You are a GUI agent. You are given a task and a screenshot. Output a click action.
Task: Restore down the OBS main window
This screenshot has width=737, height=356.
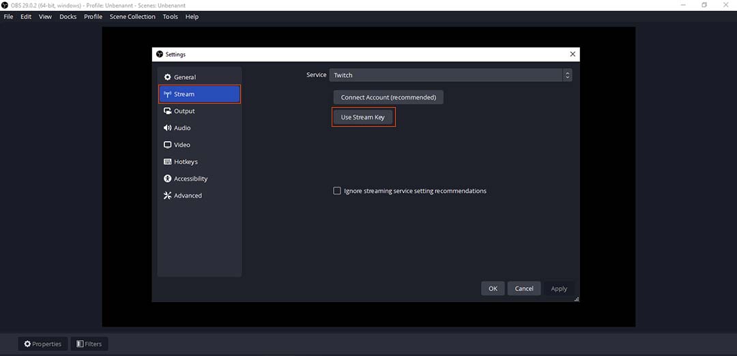coord(704,5)
